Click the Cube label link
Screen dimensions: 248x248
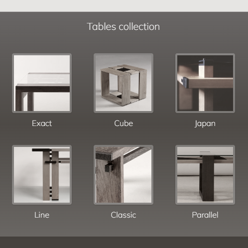124,124
